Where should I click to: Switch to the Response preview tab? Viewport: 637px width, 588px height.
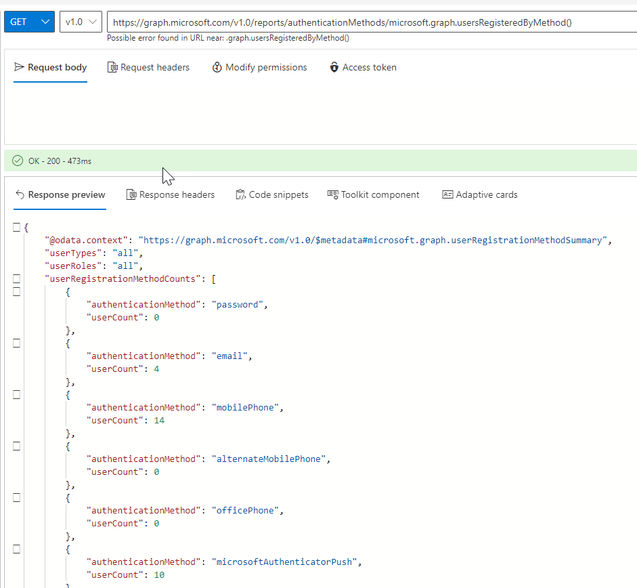tap(60, 195)
